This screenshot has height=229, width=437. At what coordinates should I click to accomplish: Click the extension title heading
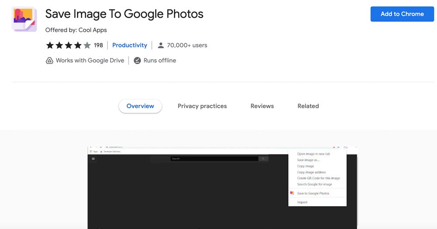(x=124, y=14)
